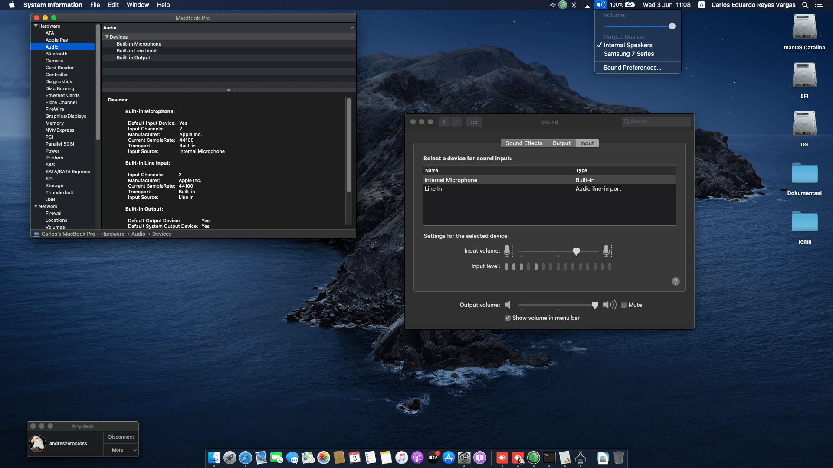Open Apple Music from the Dock
This screenshot has width=833, height=468.
coord(401,458)
